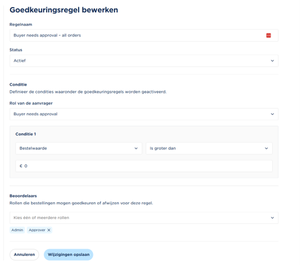The width and height of the screenshot is (300, 265).
Task: Open the Rol van de aanvrager dropdown
Action: coord(144,114)
